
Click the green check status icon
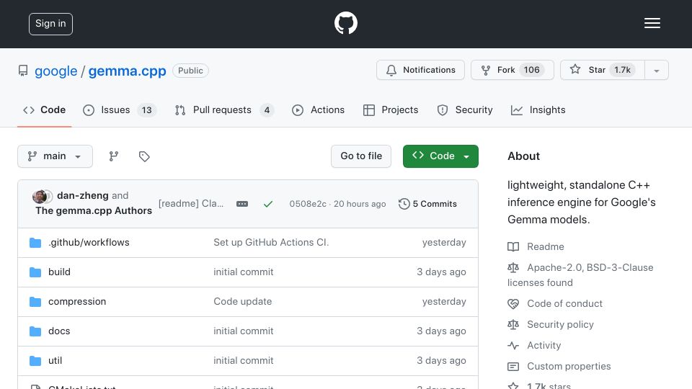click(x=268, y=204)
